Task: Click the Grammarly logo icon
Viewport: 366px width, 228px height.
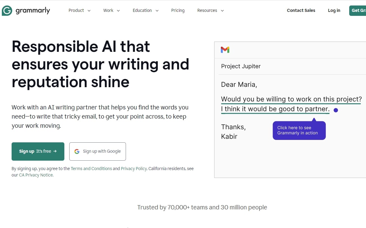Action: (x=7, y=10)
